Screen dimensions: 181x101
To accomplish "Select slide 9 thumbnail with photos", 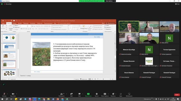I will click(x=9, y=73).
